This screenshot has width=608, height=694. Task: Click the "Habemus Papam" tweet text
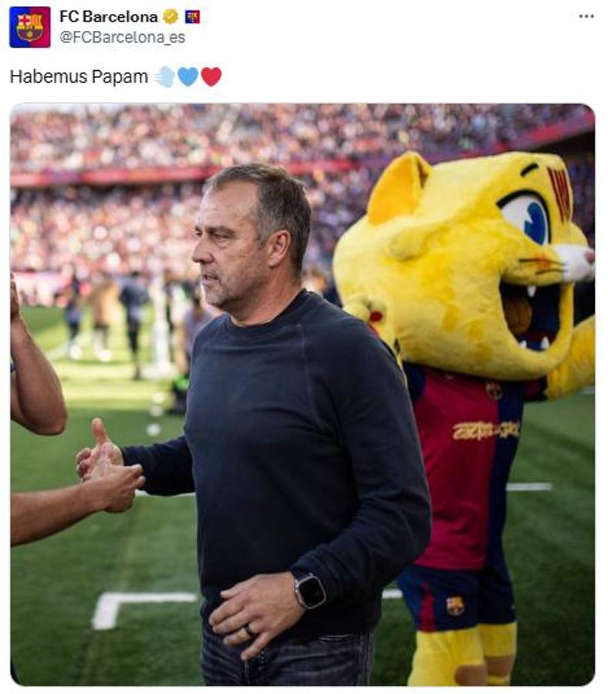tap(79, 76)
